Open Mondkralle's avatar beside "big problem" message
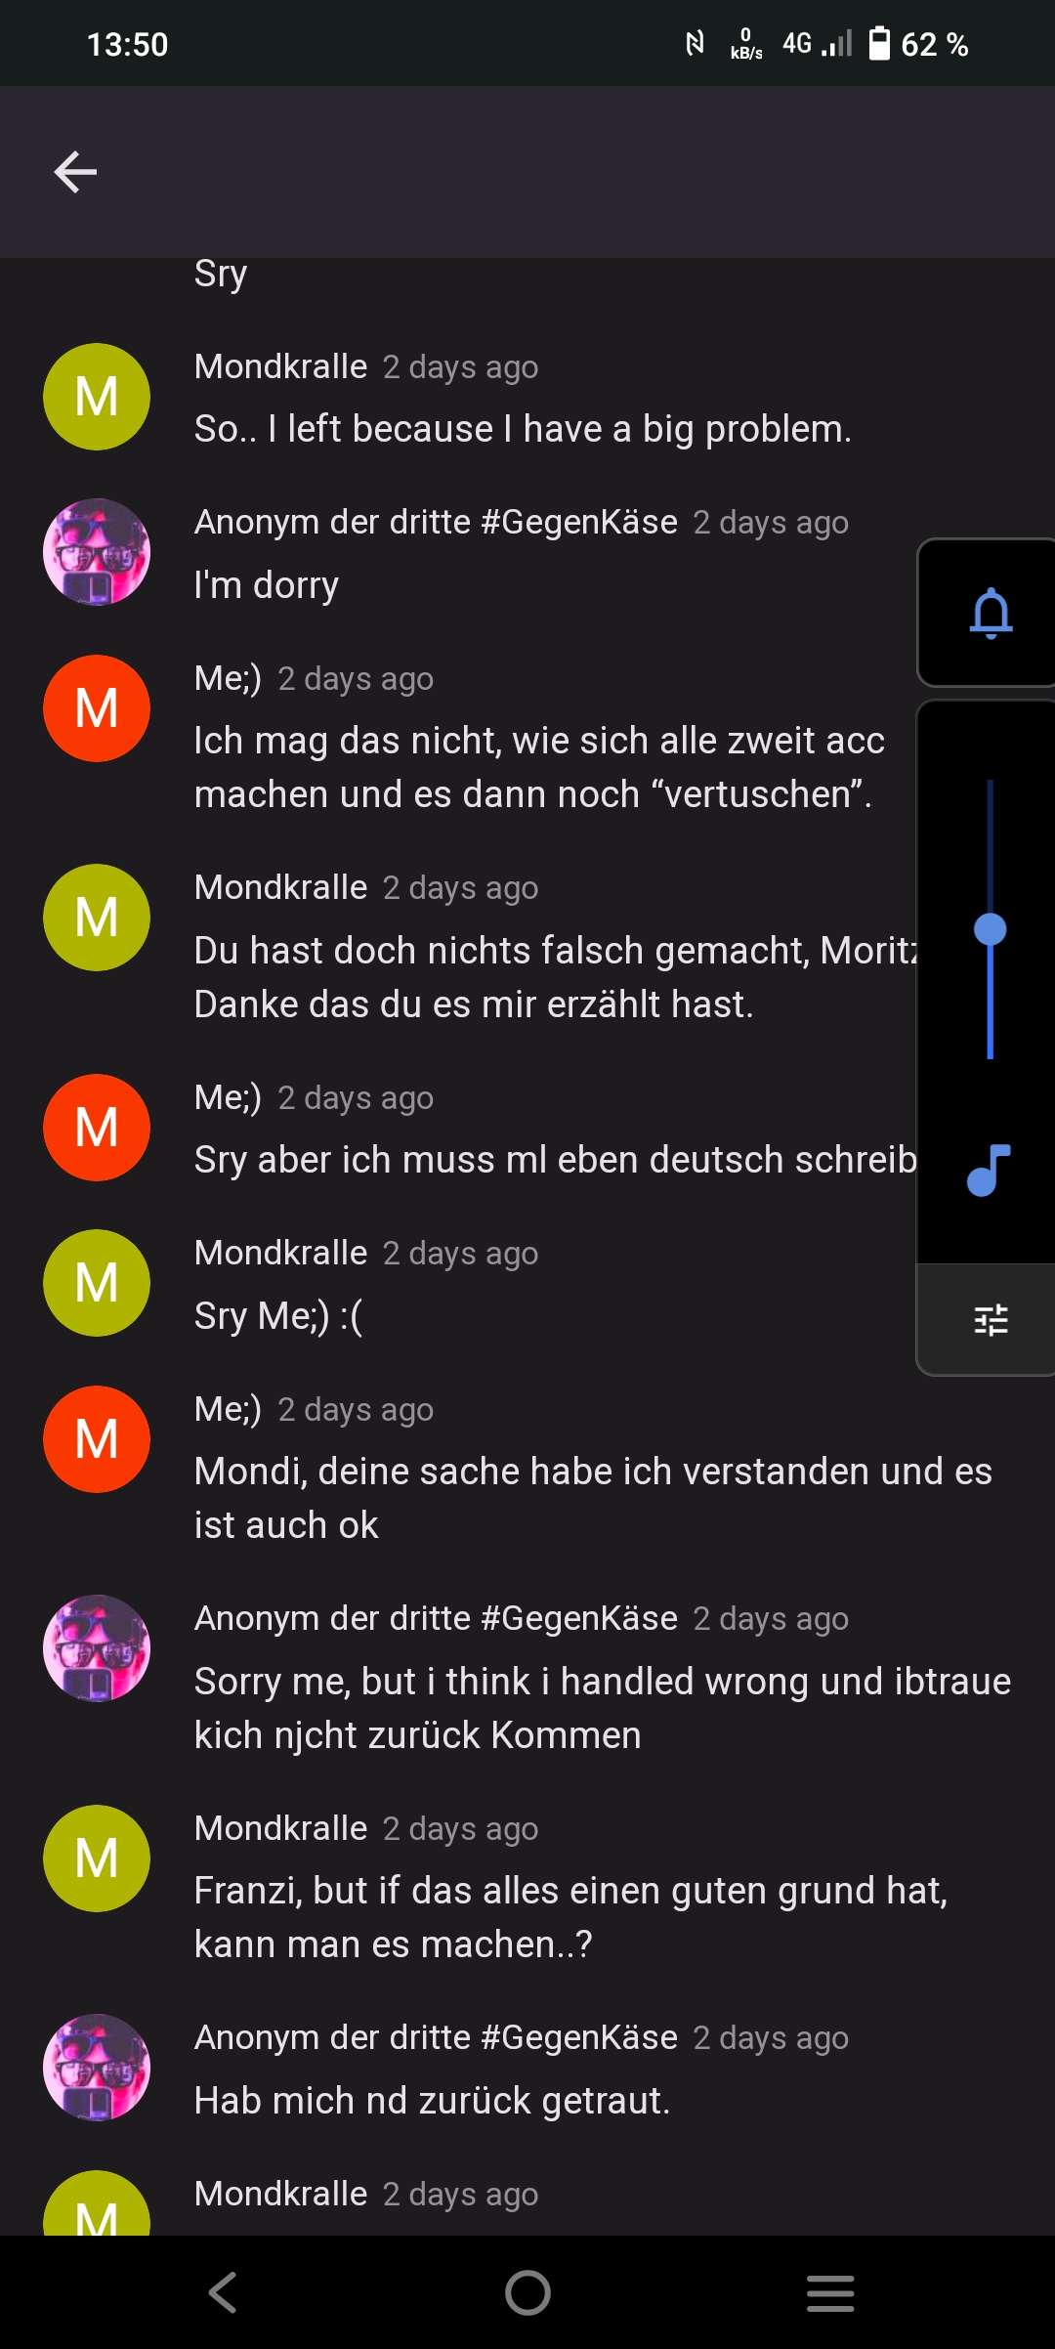The width and height of the screenshot is (1055, 2349). point(97,397)
